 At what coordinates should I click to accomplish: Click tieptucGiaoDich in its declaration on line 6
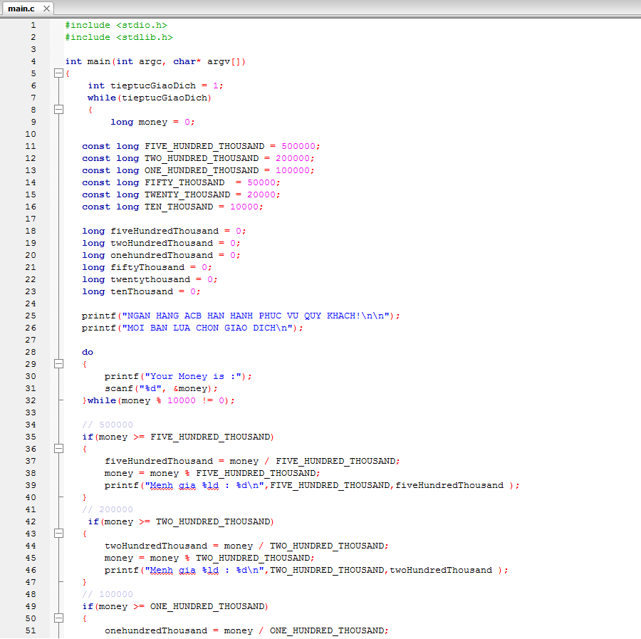[x=153, y=86]
